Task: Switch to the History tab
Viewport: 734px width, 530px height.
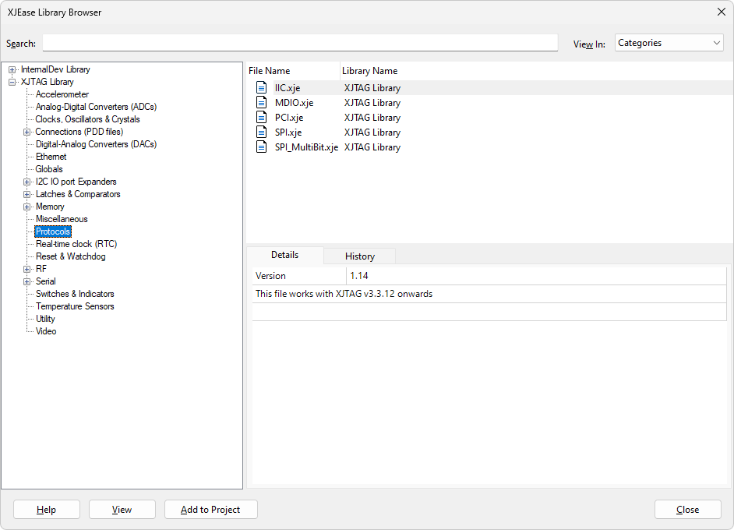Action: pyautogui.click(x=359, y=256)
